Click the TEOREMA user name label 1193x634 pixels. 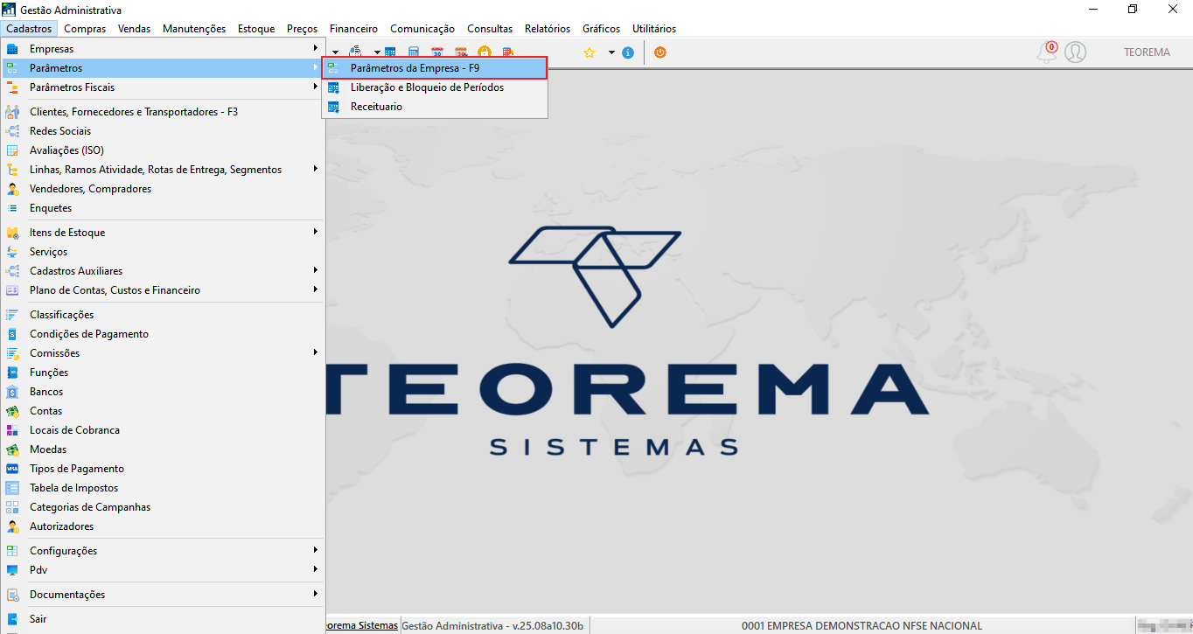[1147, 52]
